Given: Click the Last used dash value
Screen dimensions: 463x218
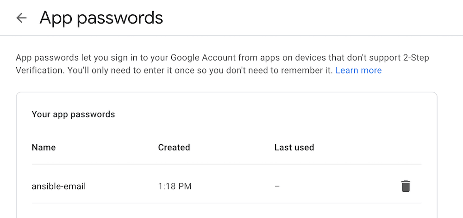Looking at the screenshot, I should tap(277, 187).
